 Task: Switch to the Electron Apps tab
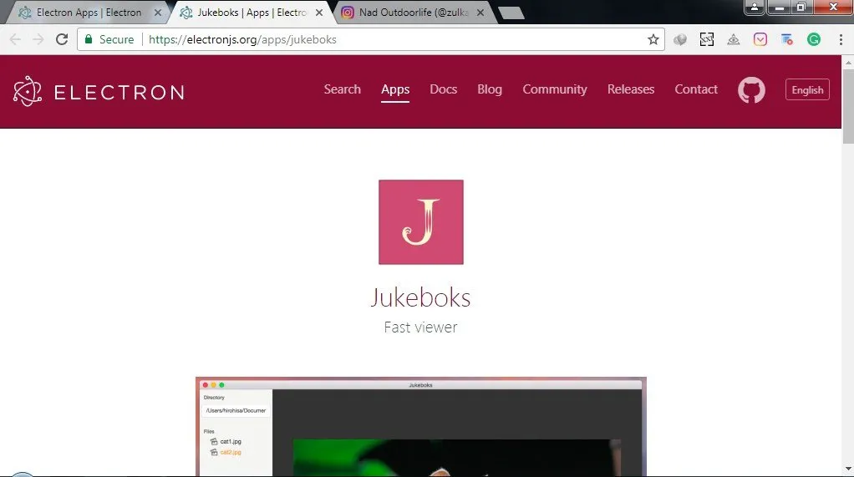(x=89, y=13)
